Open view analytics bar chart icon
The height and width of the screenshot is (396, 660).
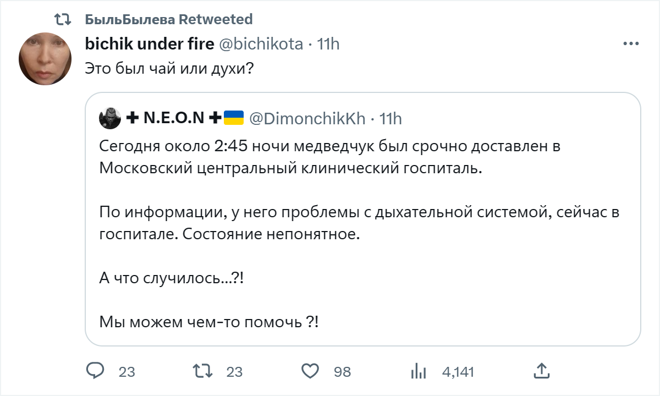tap(419, 371)
